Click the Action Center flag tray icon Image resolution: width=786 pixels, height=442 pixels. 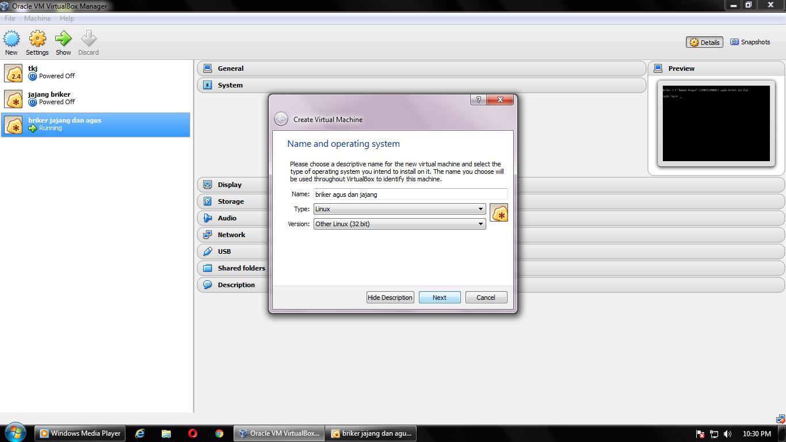[x=700, y=434]
